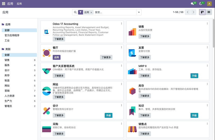Open the kebab menu on 网站 card
The image size is (215, 140).
[121, 84]
